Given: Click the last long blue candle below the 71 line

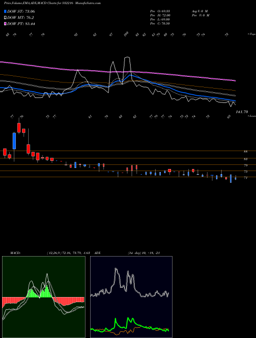Looking at the screenshot, I should pyautogui.click(x=231, y=179).
